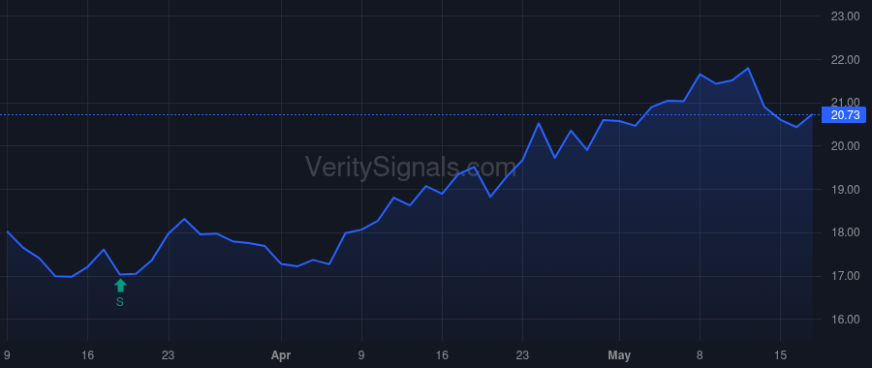Select the blue 20.73 current price tag
Screen dimensions: 872x368
845,115
